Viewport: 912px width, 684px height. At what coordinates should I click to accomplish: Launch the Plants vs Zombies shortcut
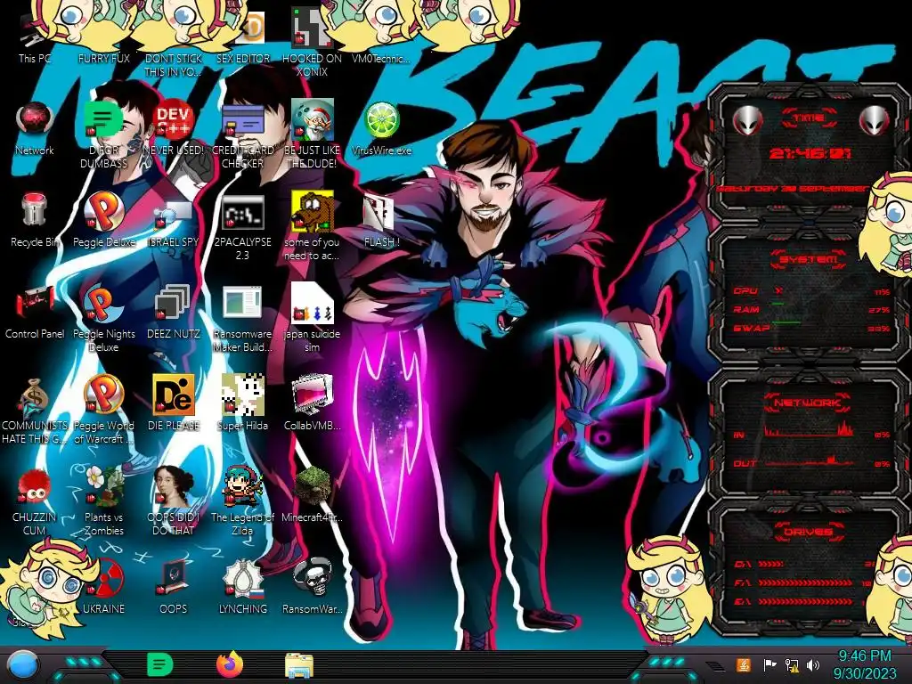(103, 501)
